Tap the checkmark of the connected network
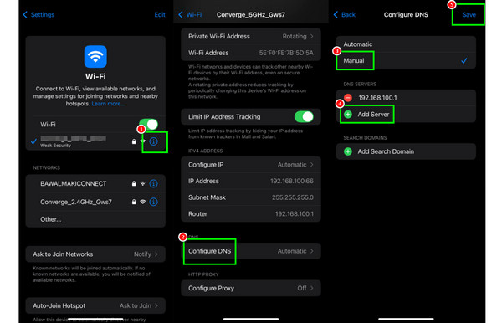Screen dimensions: 502x323 33,141
